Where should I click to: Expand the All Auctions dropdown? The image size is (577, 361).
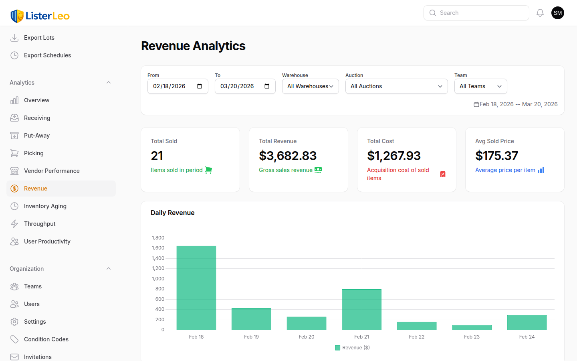(x=396, y=86)
